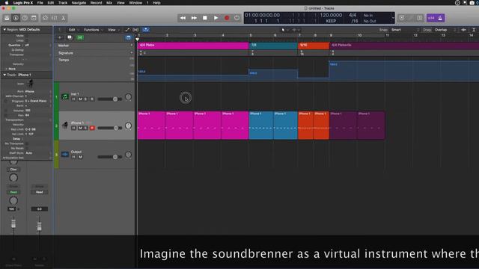Select first pink iPhone 1 region
The image size is (479, 269).
[x=151, y=126]
